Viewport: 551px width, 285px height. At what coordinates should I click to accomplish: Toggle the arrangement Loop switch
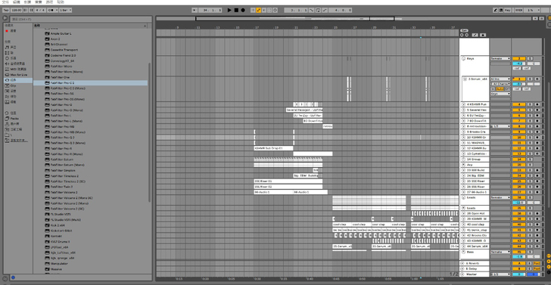click(x=318, y=10)
